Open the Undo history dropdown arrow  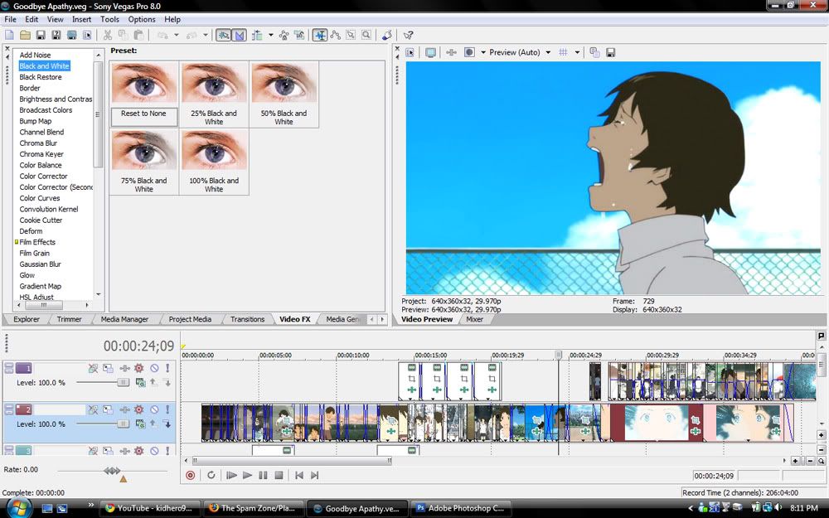[x=176, y=36]
